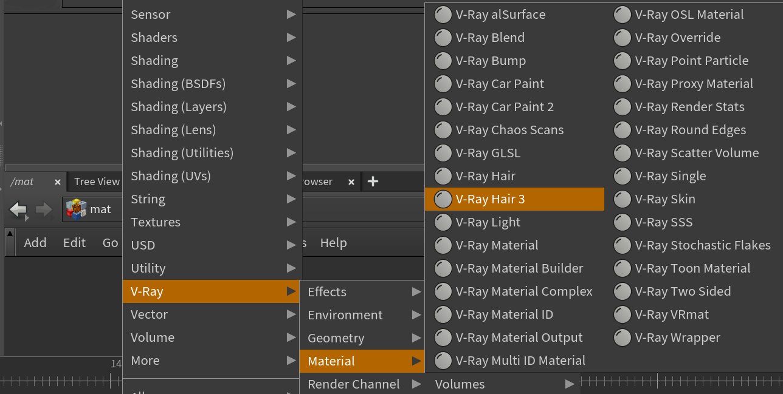
Task: Open the Help menu in network editor
Action: pyautogui.click(x=333, y=243)
